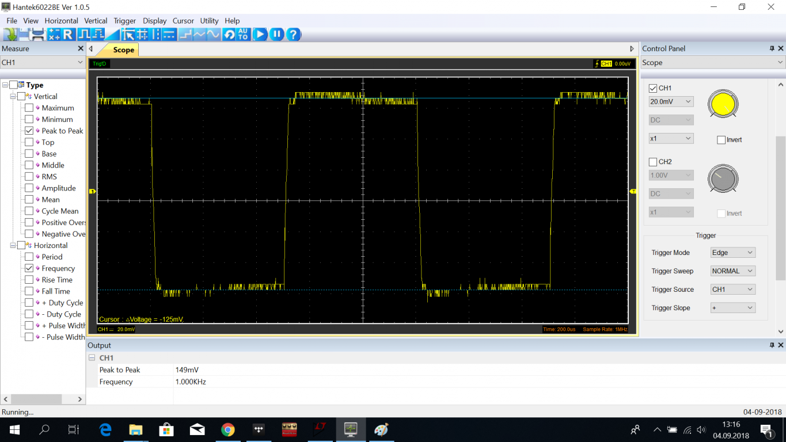Screen dimensions: 786x442
Task: Open the Help question-mark icon
Action: pos(293,35)
